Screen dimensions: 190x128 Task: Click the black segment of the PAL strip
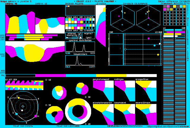[20, 76]
